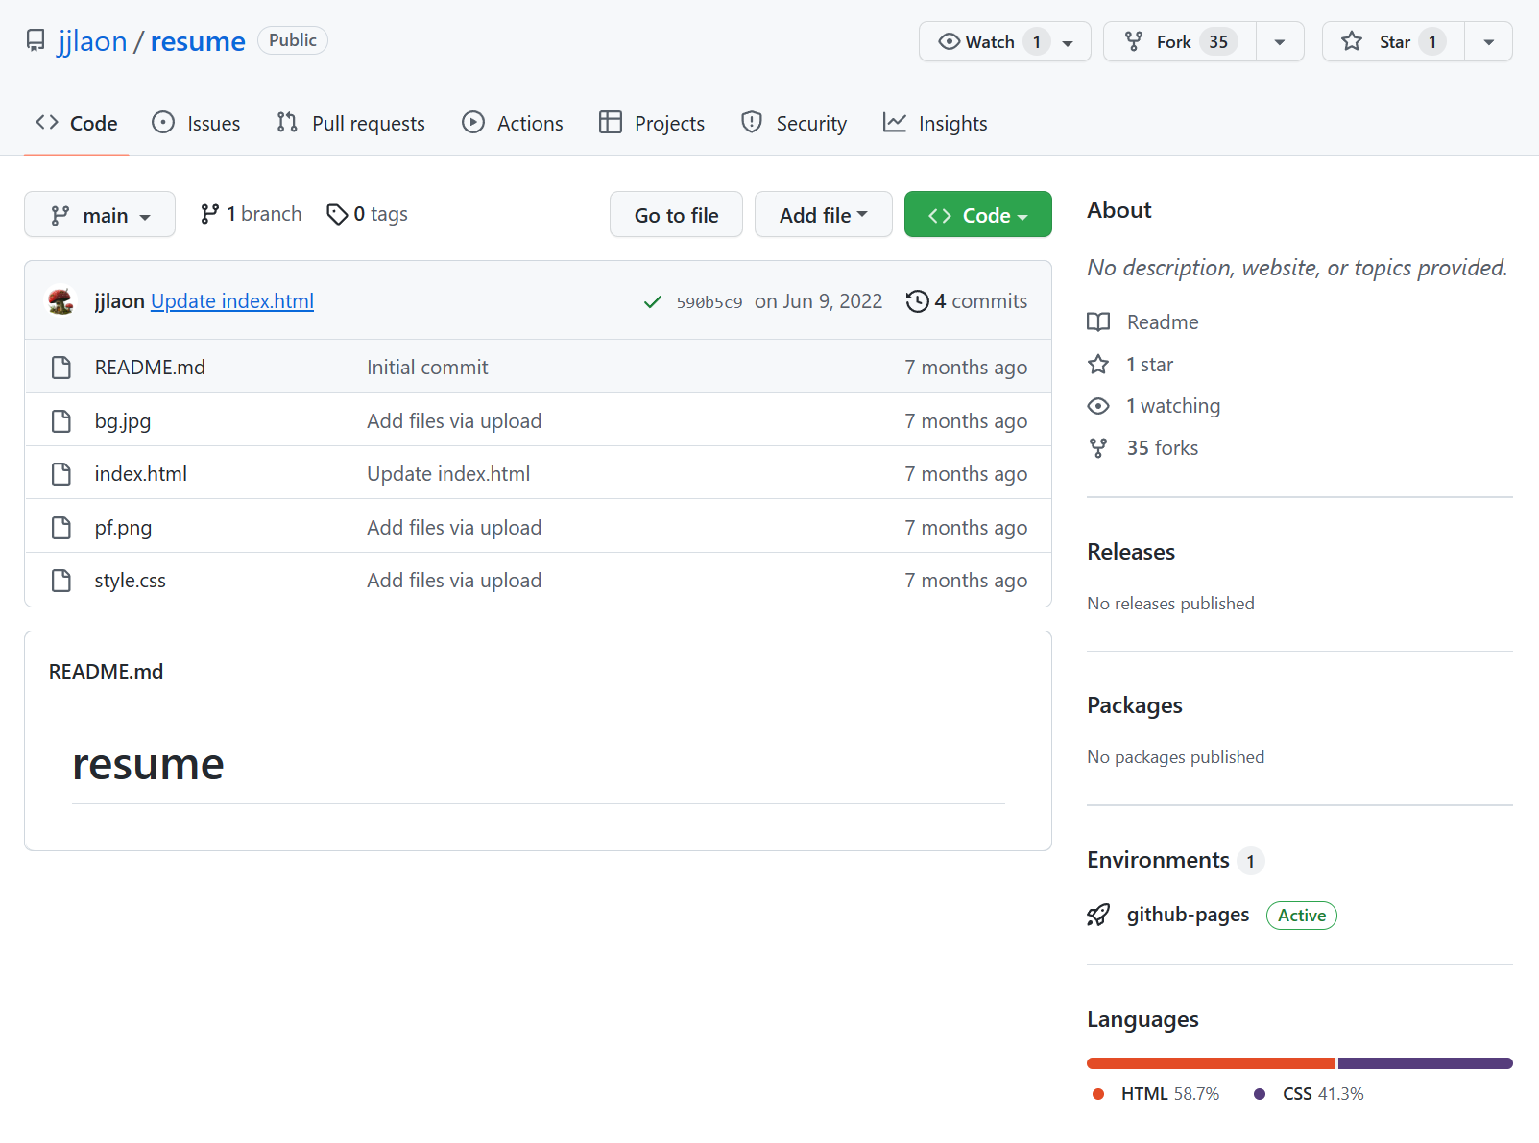Click the Go to file button
Viewport: 1539px width, 1143px height.
[676, 214]
